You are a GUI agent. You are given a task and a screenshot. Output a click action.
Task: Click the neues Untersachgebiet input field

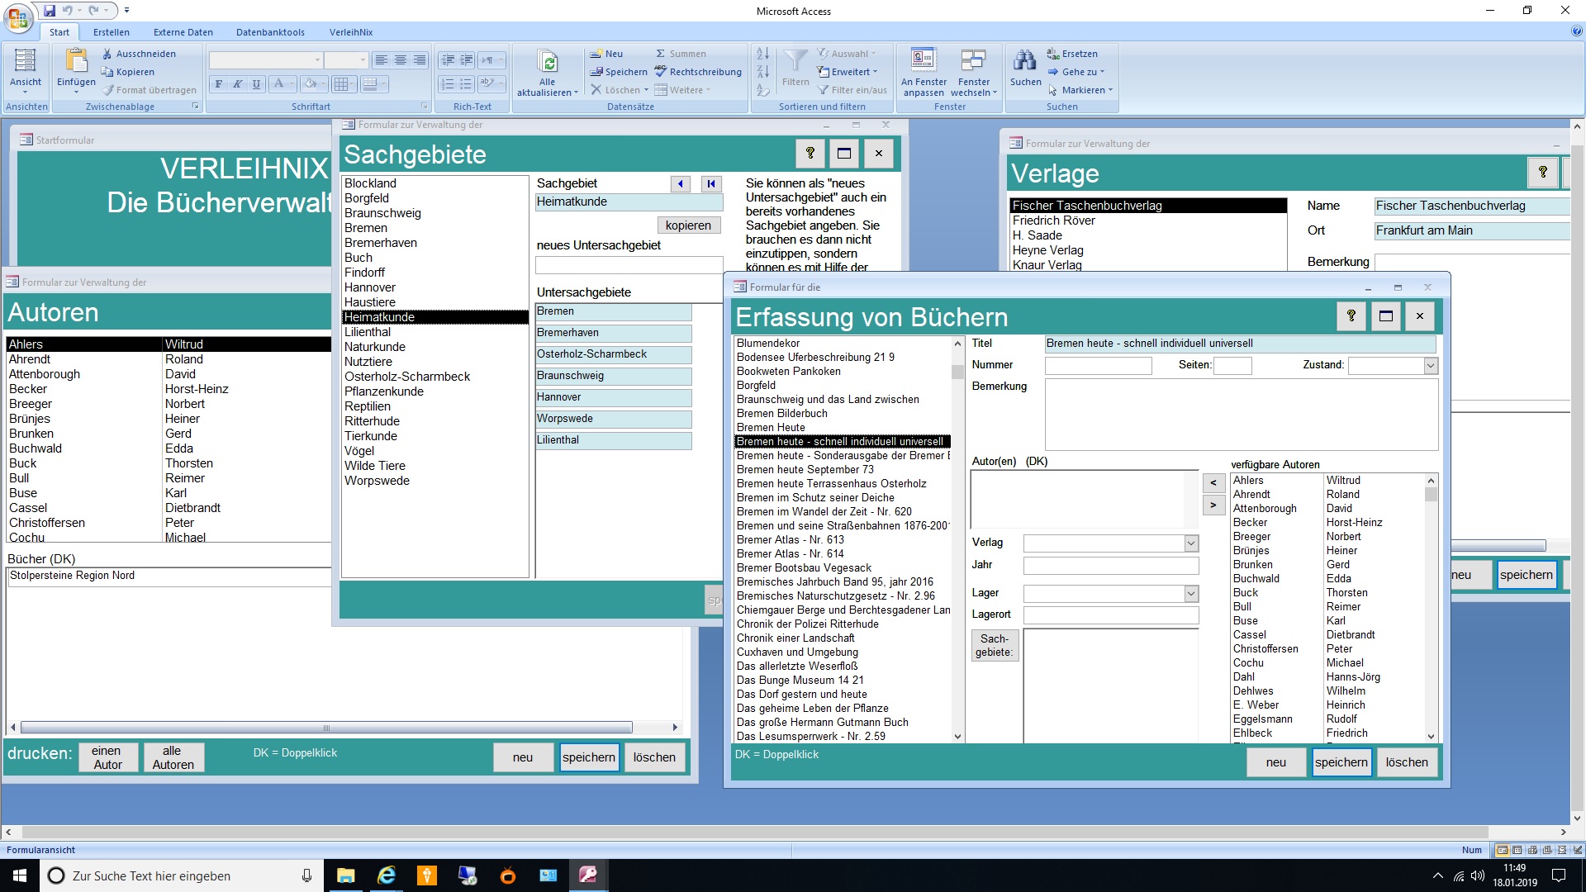point(629,265)
